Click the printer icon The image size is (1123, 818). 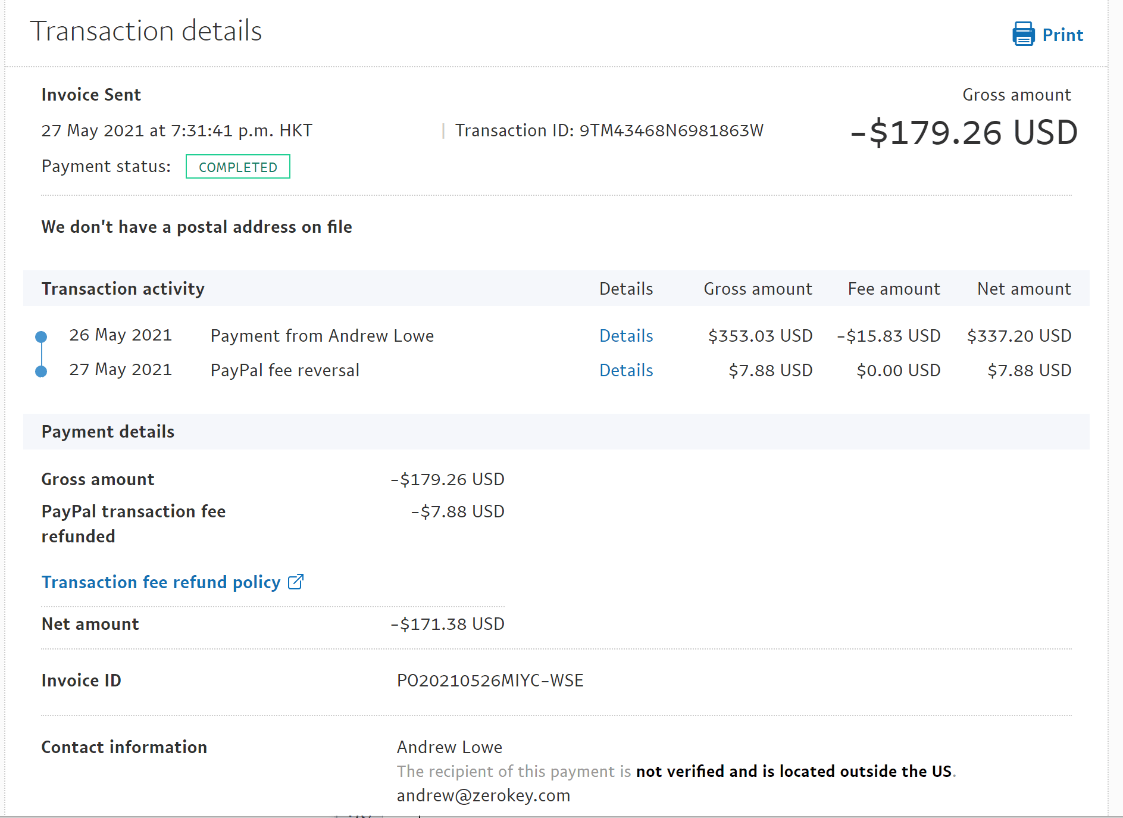pos(1023,35)
